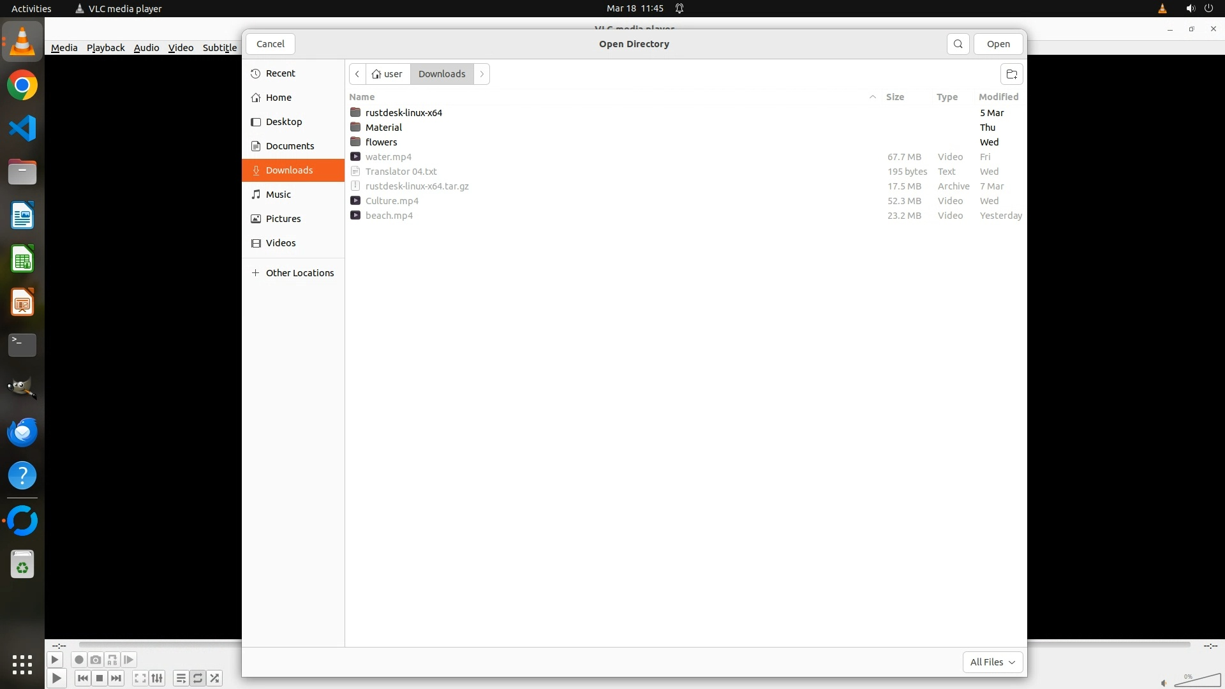Open the Audio menu
Screen dimensions: 1225x689
(x=146, y=48)
